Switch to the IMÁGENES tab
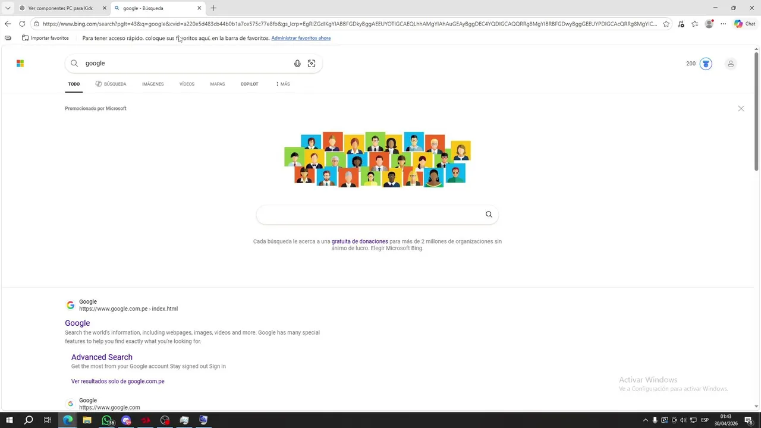Image resolution: width=761 pixels, height=428 pixels. coord(153,84)
